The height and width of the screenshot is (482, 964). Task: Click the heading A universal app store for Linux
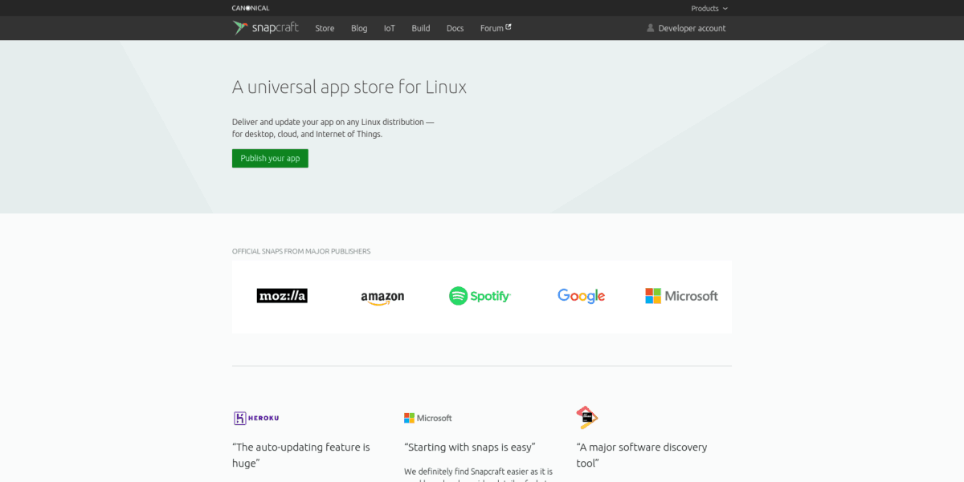point(349,87)
